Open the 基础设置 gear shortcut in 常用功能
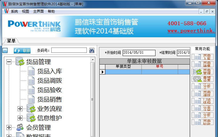 202,79
